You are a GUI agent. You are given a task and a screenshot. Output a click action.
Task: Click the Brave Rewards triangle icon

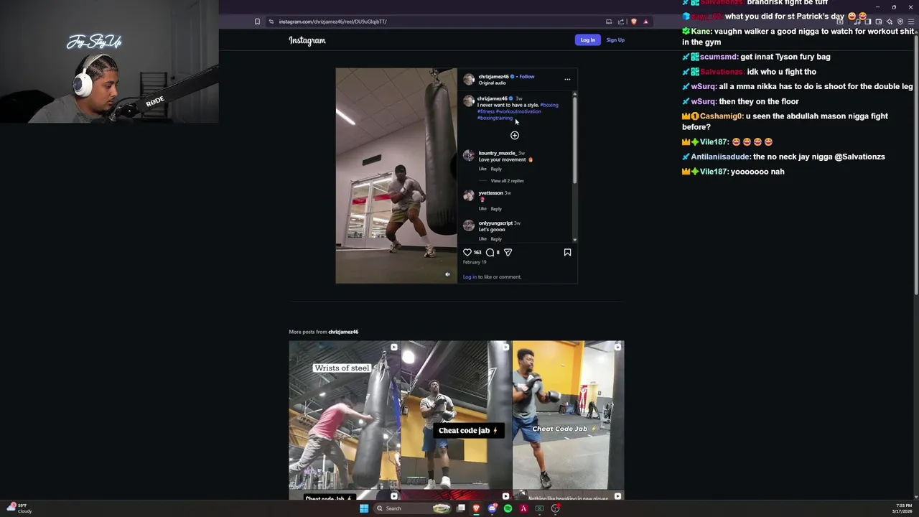tap(645, 22)
